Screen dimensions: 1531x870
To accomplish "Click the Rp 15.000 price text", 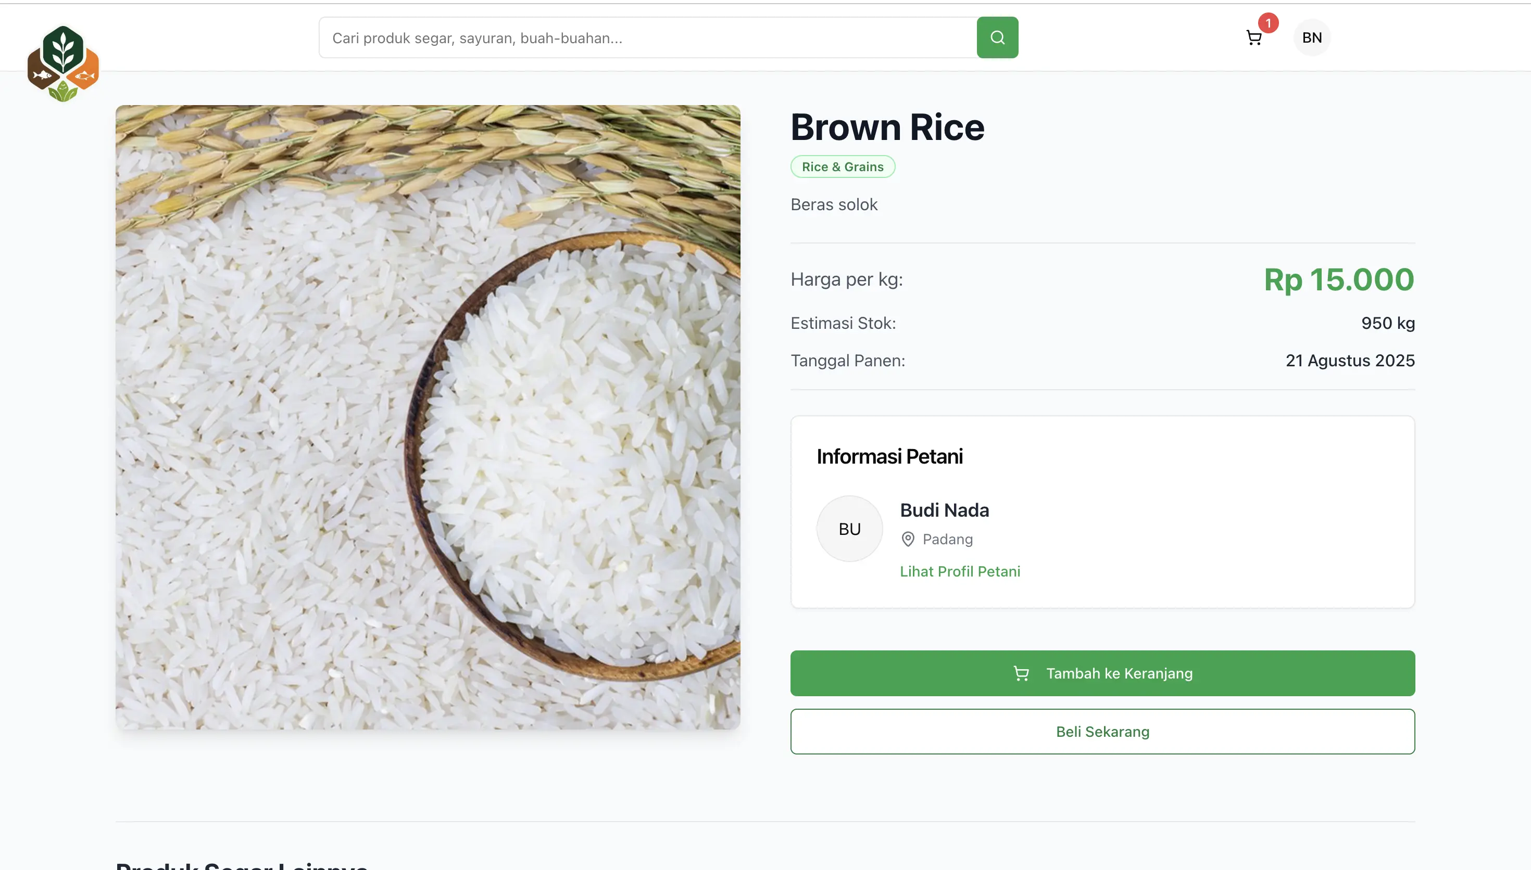I will [1338, 279].
